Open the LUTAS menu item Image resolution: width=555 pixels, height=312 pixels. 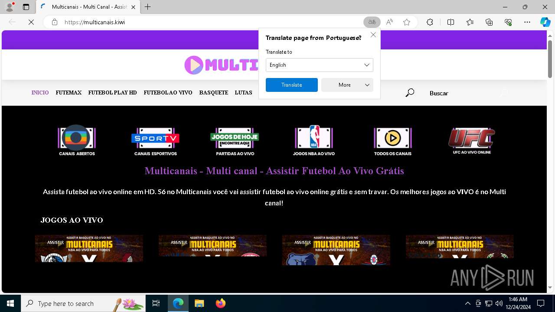click(243, 93)
